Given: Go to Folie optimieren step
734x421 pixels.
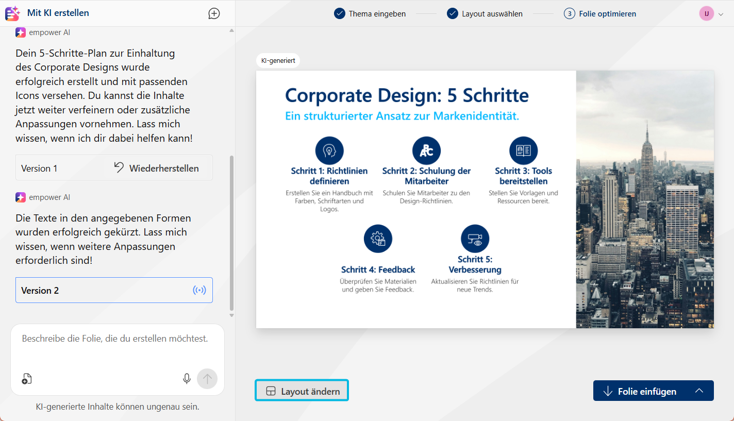Looking at the screenshot, I should [x=600, y=13].
